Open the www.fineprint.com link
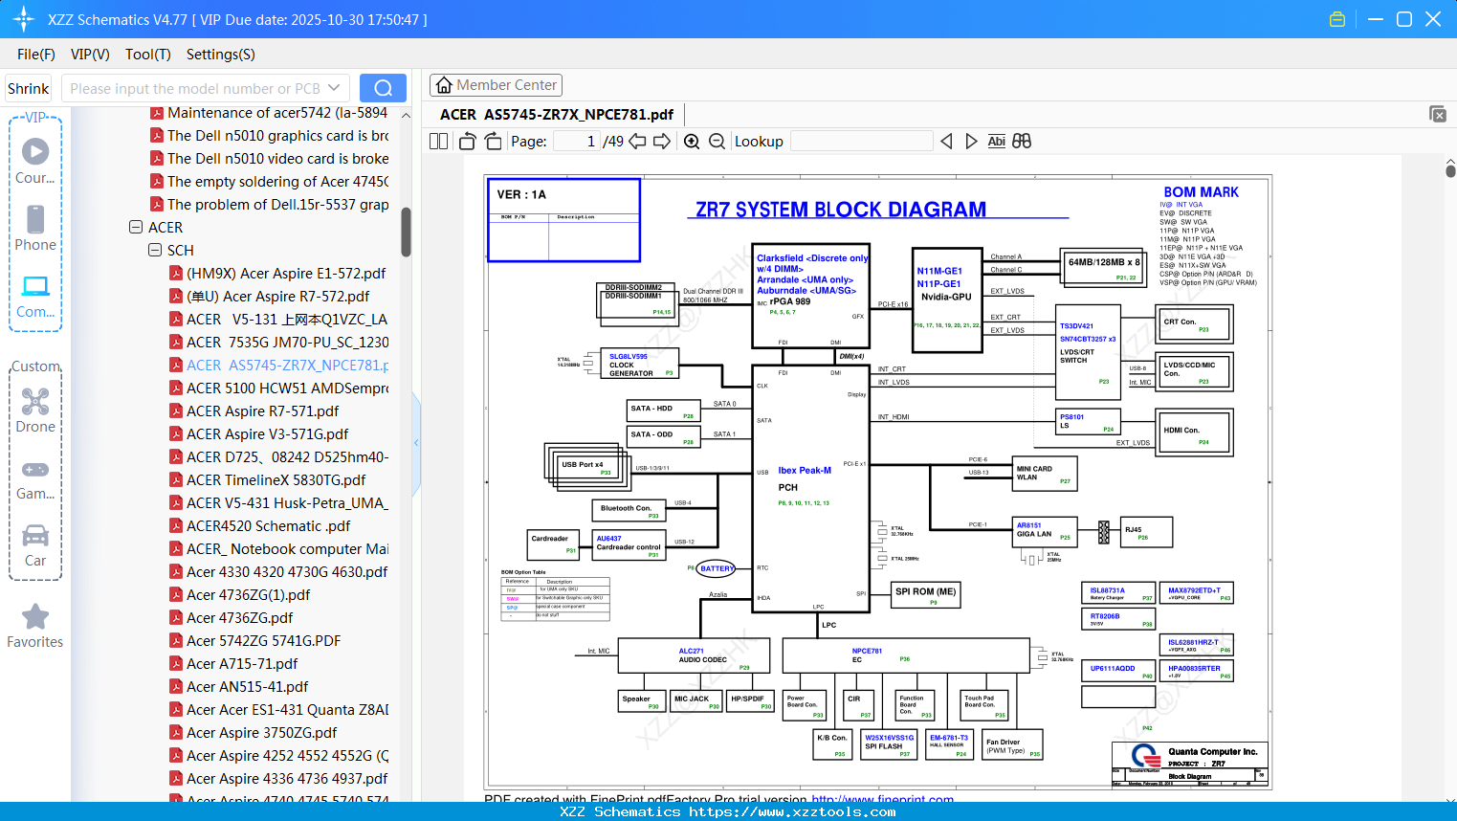1457x821 pixels. 882,799
